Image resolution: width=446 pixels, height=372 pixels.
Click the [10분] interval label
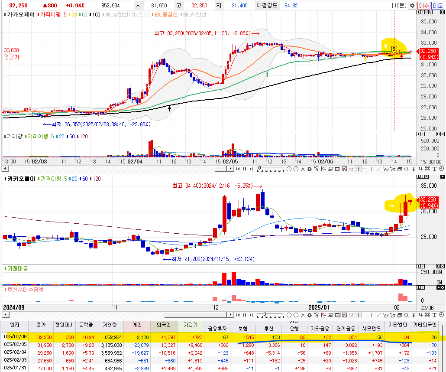pyautogui.click(x=399, y=5)
